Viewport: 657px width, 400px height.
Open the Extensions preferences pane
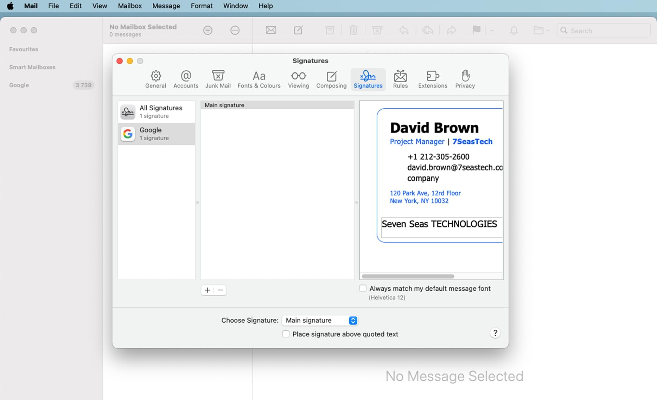pos(433,79)
